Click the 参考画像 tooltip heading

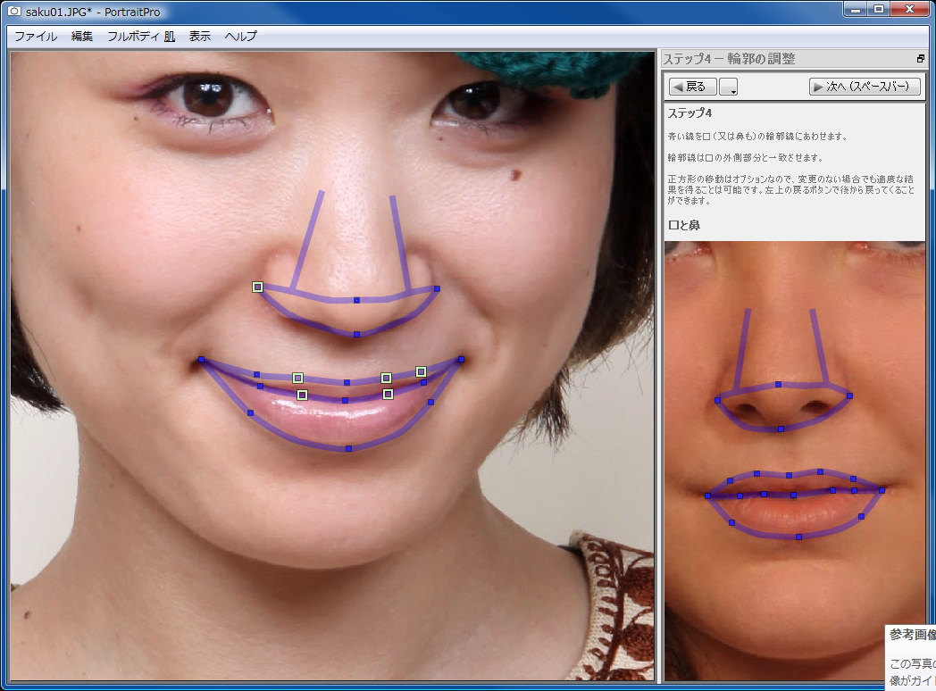(x=912, y=635)
